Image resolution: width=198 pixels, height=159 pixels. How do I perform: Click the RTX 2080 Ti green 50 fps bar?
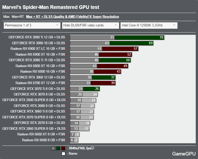[115, 60]
